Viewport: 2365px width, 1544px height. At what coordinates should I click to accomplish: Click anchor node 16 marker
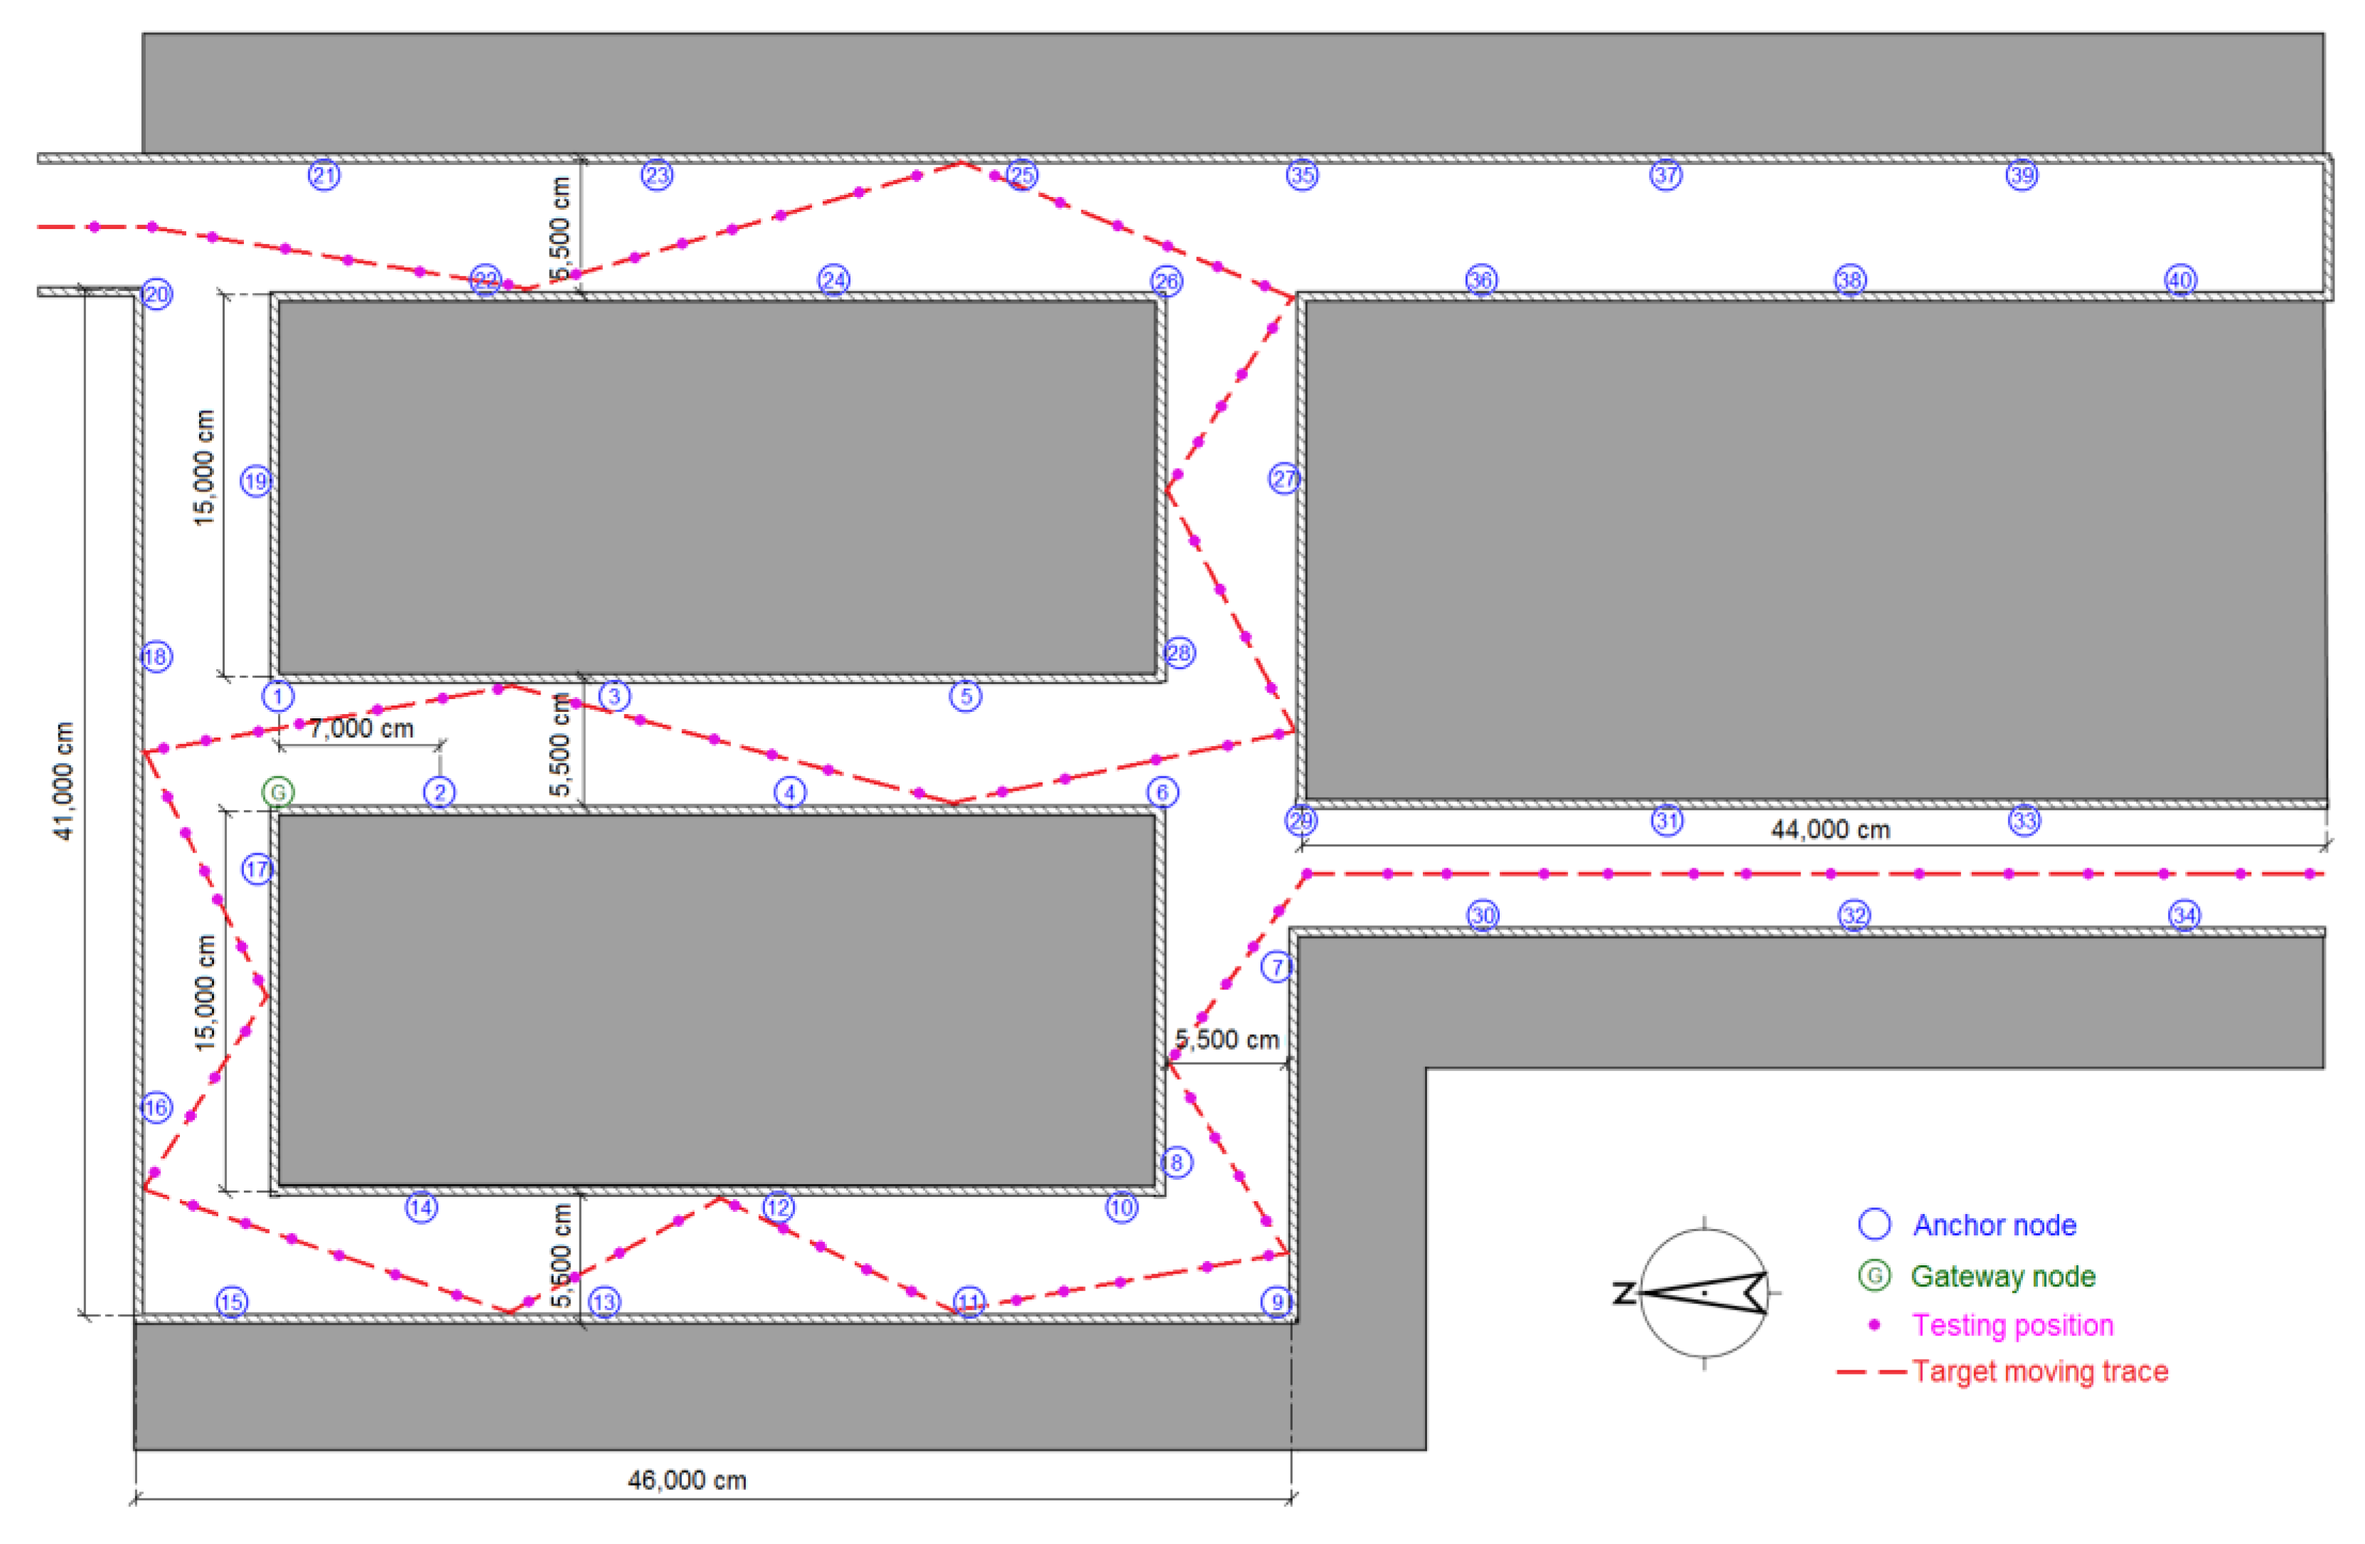pos(156,1107)
